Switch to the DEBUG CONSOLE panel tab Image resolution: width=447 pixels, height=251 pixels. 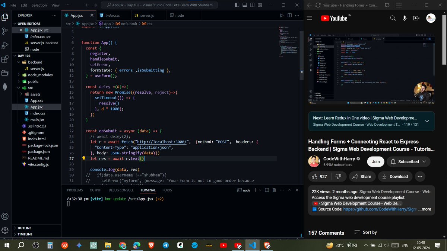point(121,190)
